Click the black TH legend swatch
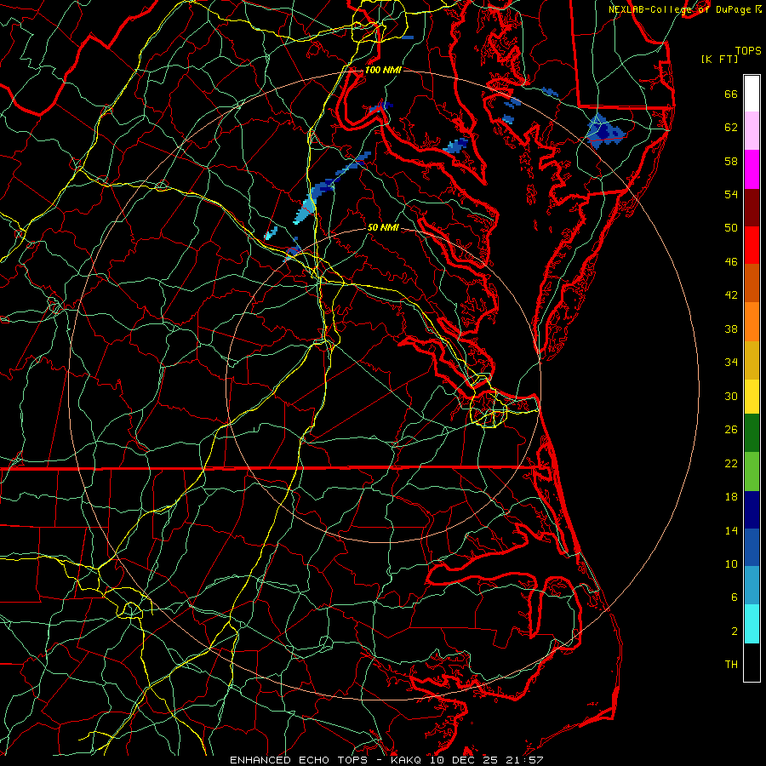This screenshot has height=766, width=766. (752, 662)
